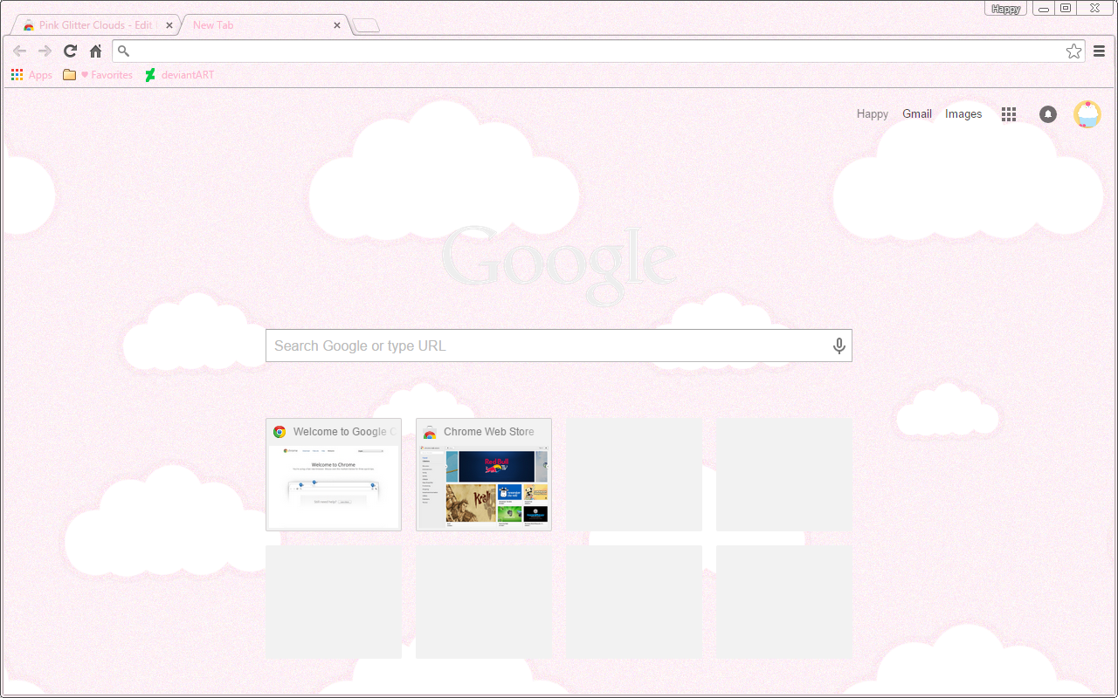
Task: Open the deviantART bookmark
Action: [179, 75]
